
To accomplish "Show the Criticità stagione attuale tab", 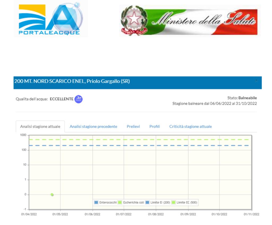I will point(190,127).
